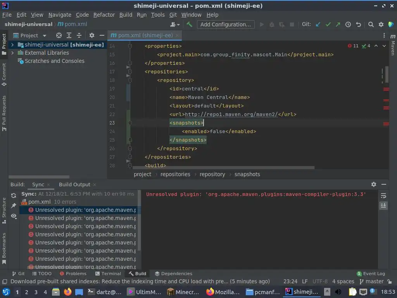The height and width of the screenshot is (298, 397).
Task: Change the 4 spaces indent setting
Action: (x=343, y=281)
